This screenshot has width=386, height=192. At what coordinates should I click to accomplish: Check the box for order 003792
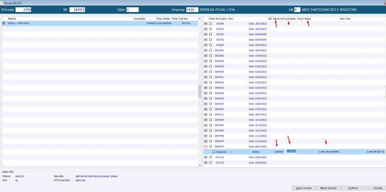tap(210, 40)
